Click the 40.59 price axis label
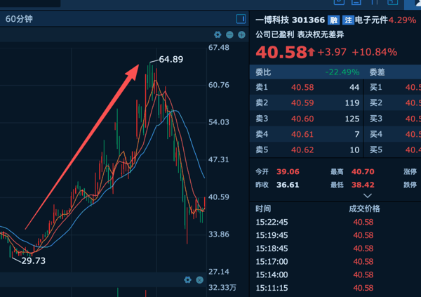The image size is (421, 297). 219,197
